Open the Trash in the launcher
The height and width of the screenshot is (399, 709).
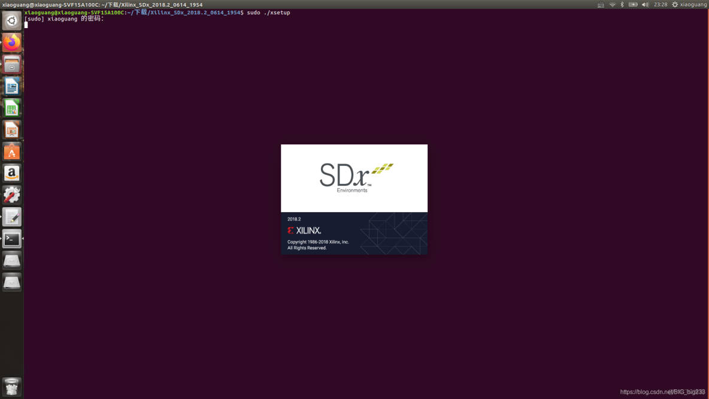[12, 387]
